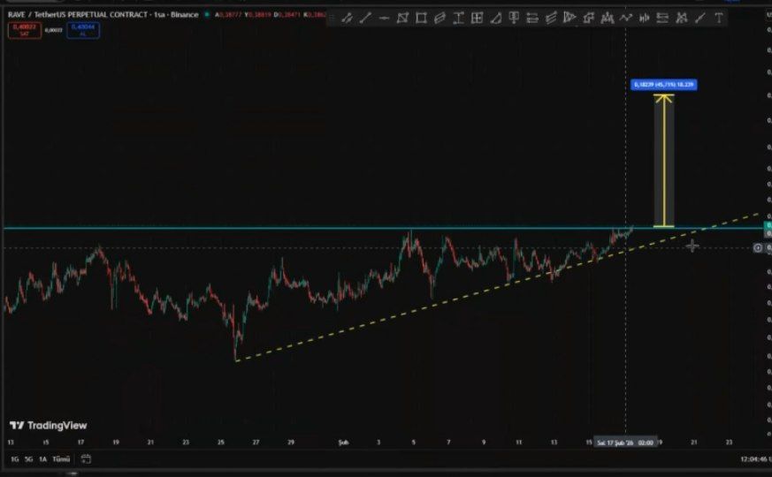Select the date and price range grid tool

(477, 19)
